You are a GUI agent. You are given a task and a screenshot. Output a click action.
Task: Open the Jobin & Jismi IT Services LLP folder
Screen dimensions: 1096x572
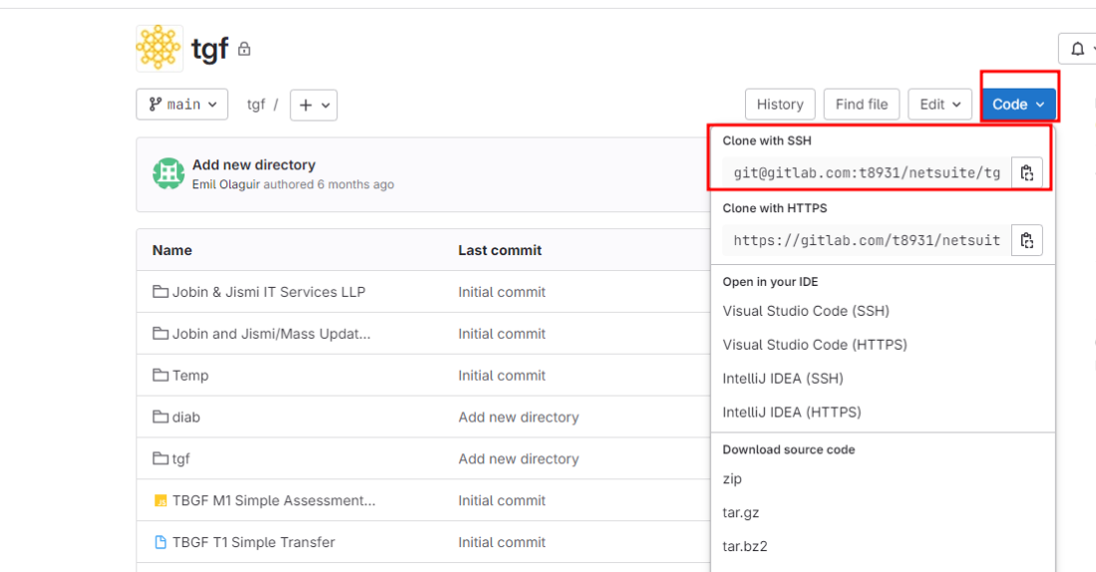(x=268, y=292)
